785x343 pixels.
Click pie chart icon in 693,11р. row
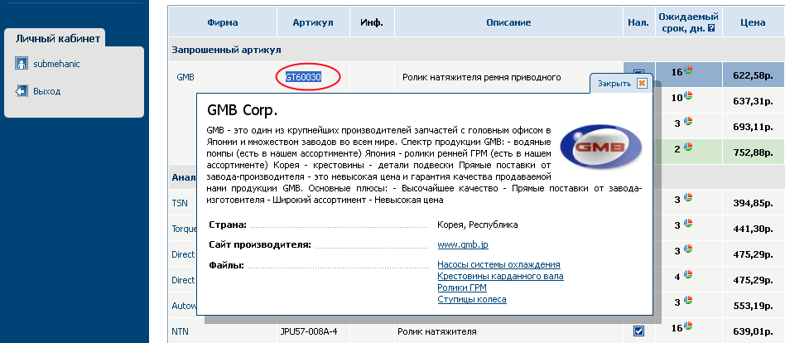pyautogui.click(x=688, y=121)
